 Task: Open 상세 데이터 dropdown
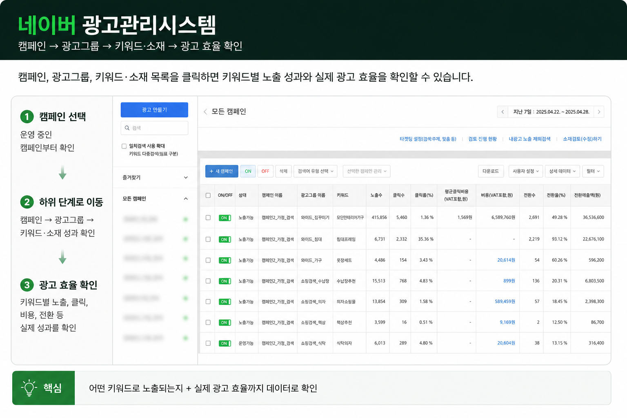562,171
